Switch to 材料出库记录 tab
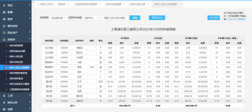Viewport: 252px width, 112px height. [x=138, y=5]
